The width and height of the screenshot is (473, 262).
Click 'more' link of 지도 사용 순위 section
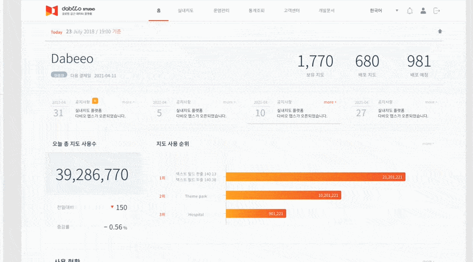(x=428, y=144)
